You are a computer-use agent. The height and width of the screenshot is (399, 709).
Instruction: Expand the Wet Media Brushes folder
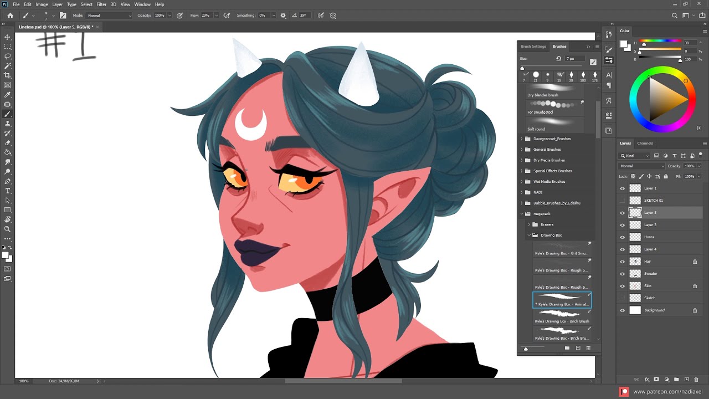coord(521,182)
